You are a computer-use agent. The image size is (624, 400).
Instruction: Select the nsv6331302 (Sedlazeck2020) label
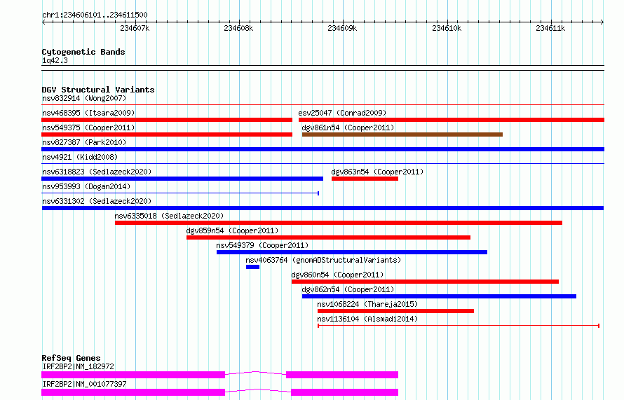(x=97, y=201)
